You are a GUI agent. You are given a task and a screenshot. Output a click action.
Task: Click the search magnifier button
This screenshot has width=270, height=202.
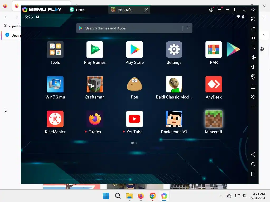click(188, 28)
